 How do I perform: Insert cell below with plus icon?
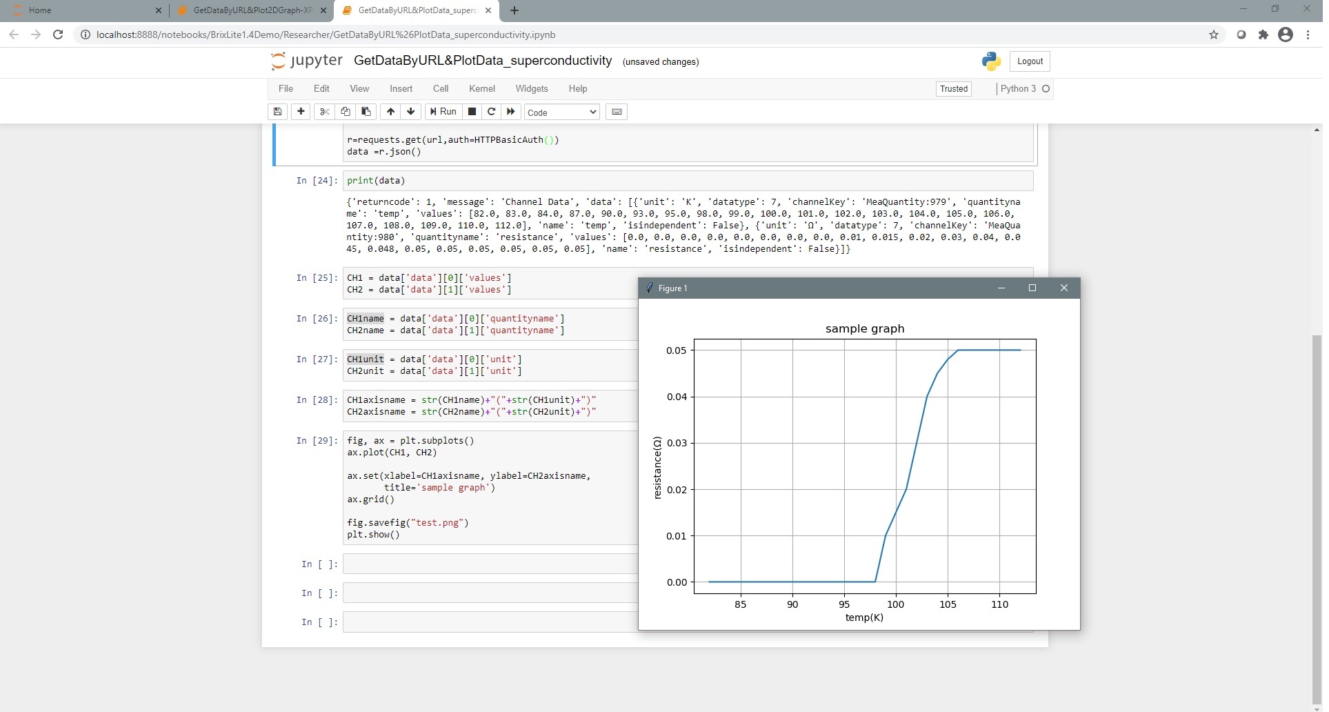[301, 112]
